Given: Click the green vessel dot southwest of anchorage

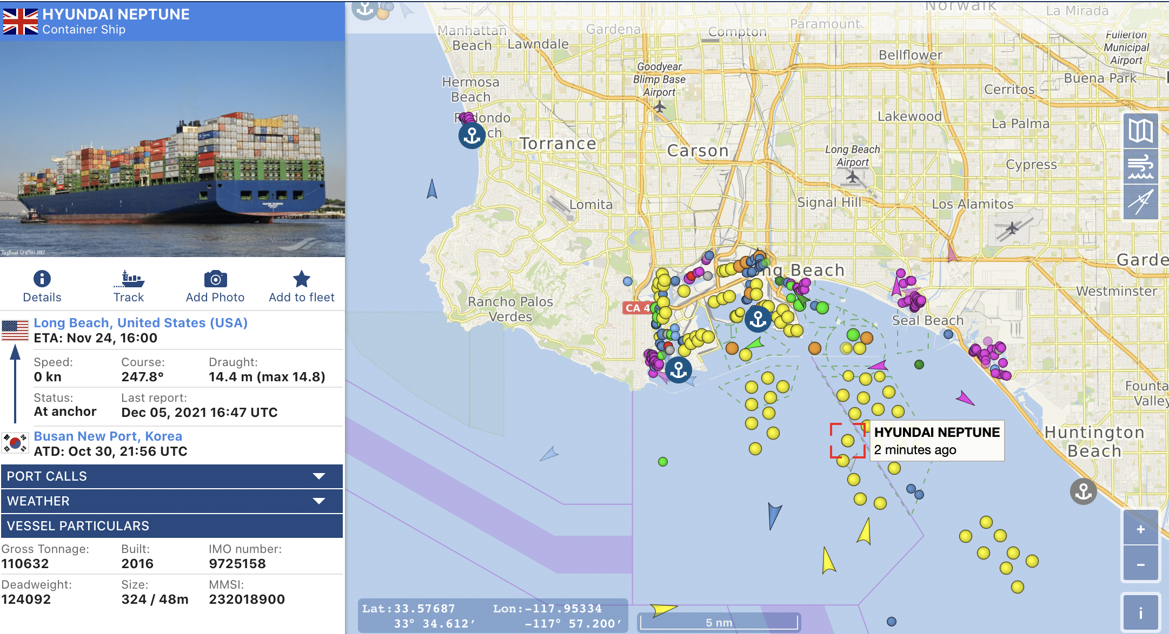Looking at the screenshot, I should [663, 462].
